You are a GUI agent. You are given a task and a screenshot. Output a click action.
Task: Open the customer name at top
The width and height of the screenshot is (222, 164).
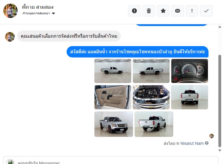(x=38, y=7)
